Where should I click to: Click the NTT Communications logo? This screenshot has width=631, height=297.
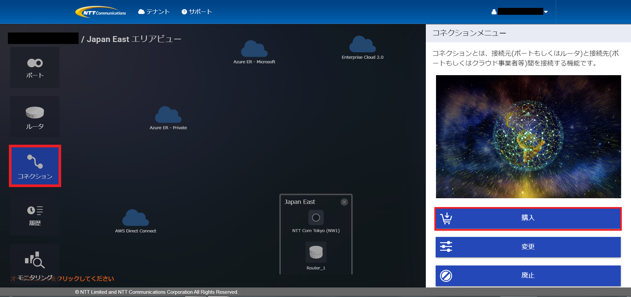[x=101, y=12]
